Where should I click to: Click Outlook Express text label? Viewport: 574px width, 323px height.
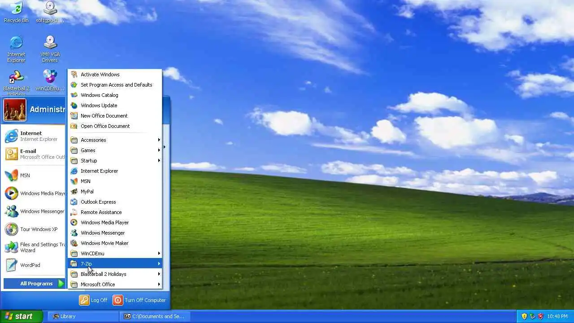98,202
